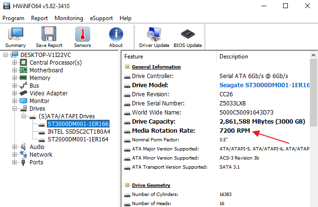318x207 pixels.
Task: Open the Program menu
Action: pos(13,18)
